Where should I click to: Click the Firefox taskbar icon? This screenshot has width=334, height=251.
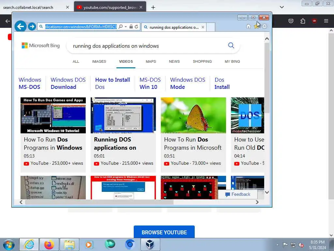[x=49, y=244]
